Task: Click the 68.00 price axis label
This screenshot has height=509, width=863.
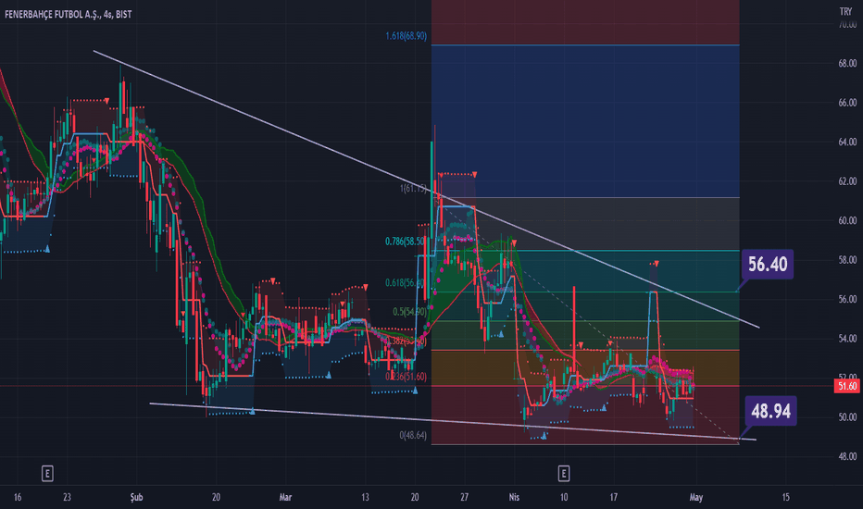Action: [847, 64]
